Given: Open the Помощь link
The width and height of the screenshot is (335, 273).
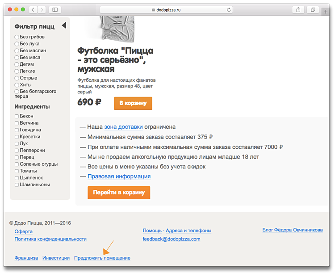Looking at the screenshot, I should (152, 231).
